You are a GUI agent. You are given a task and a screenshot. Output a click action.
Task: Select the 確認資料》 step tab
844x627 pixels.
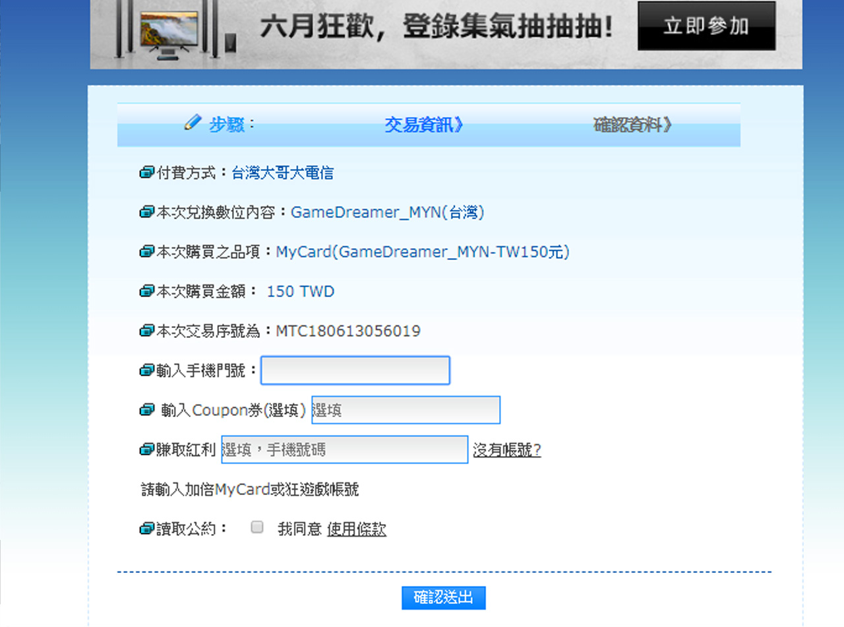(632, 125)
